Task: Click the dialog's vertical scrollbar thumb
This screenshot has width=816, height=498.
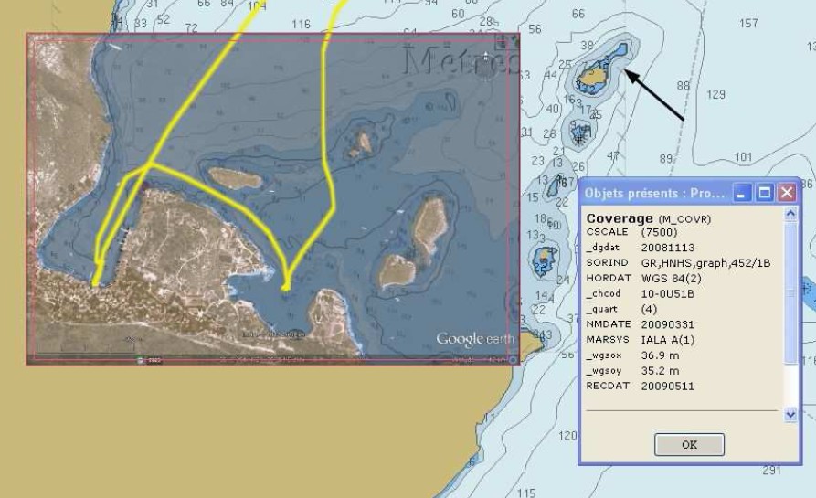Action: [791, 294]
